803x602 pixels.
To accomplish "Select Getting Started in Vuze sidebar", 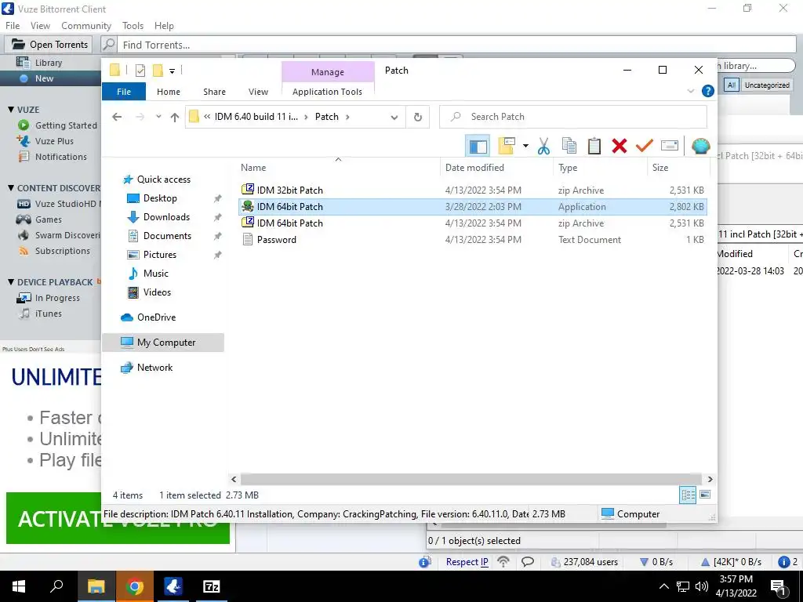I will 66,125.
